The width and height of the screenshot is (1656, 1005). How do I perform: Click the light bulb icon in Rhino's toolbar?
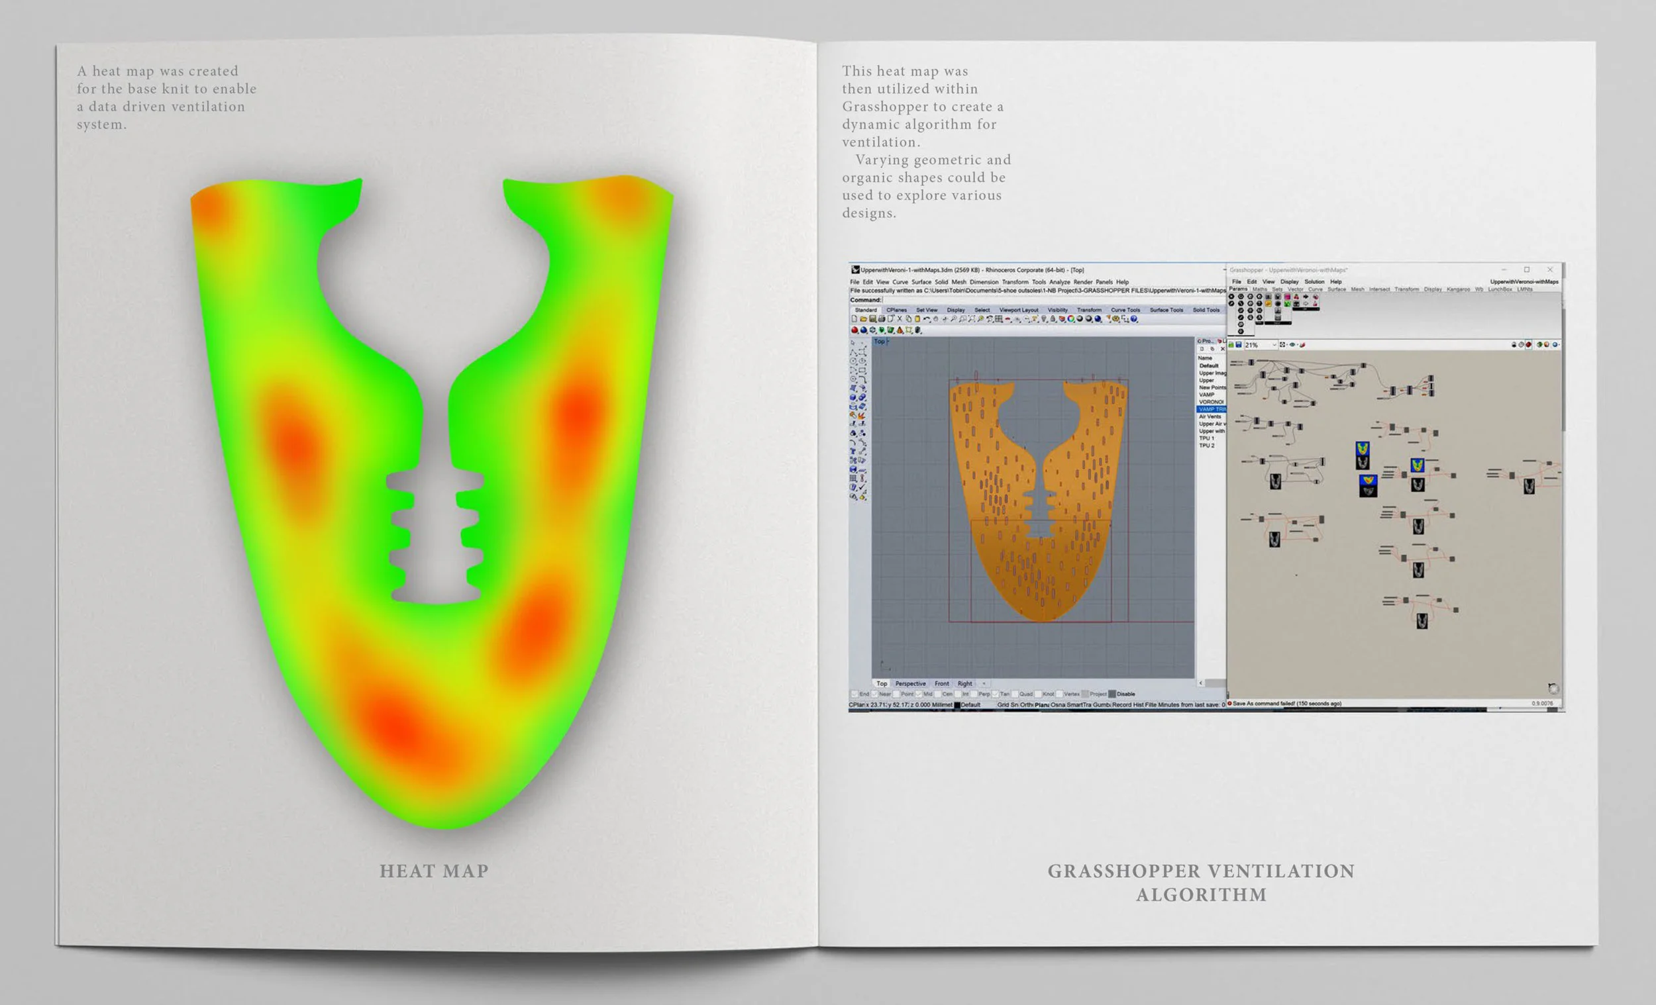pyautogui.click(x=1045, y=319)
